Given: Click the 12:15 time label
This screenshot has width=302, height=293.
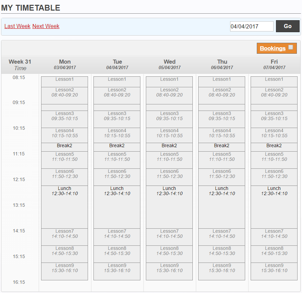Looking at the screenshot, I should click(x=19, y=179).
